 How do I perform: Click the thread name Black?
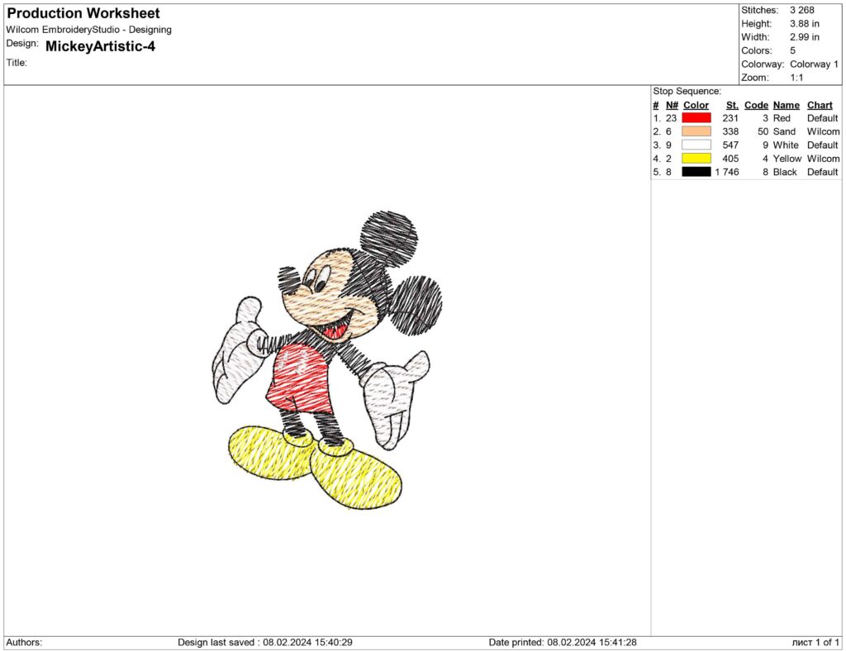pos(785,172)
